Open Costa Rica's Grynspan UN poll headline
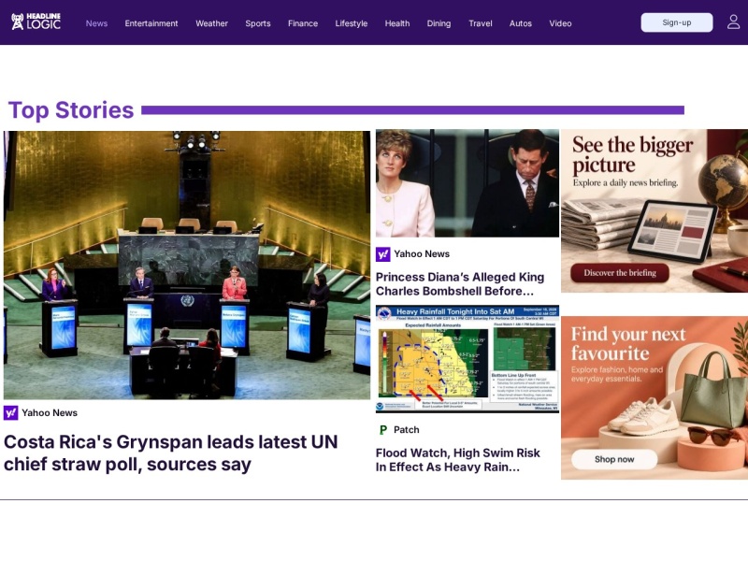This screenshot has height=561, width=748. (171, 453)
